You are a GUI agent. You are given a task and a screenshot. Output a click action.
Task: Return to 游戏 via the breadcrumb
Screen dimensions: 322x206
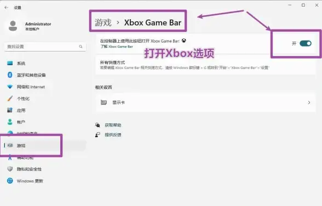103,22
